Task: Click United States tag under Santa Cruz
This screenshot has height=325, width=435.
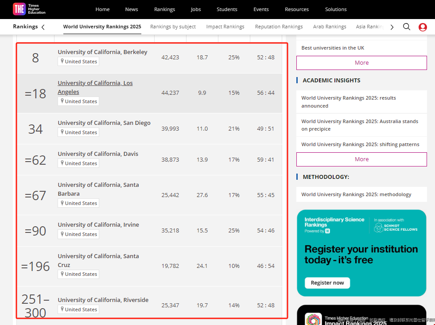Action: (78, 274)
